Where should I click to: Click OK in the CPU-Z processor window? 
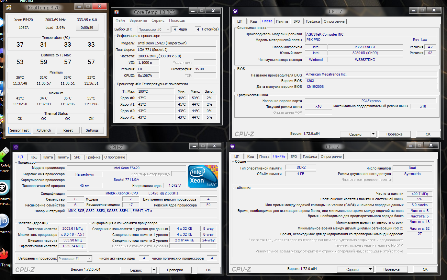(x=209, y=270)
